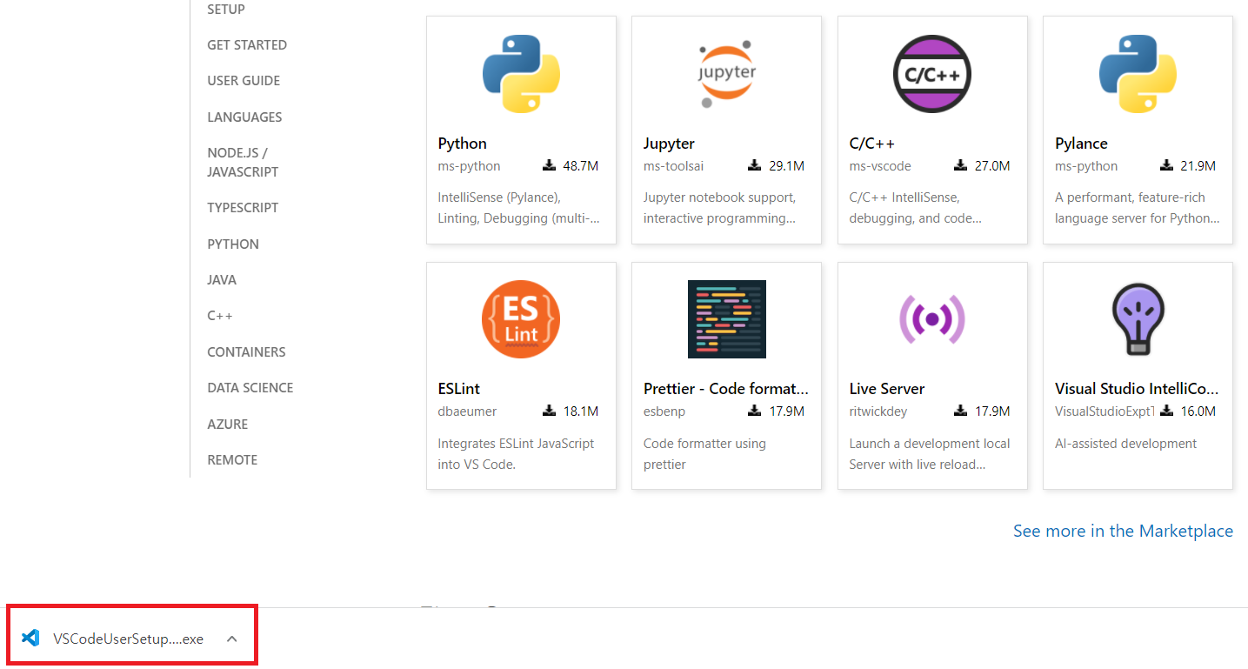Click the download icon beside esbenp 17.9M
This screenshot has height=669, width=1248.
pos(755,411)
